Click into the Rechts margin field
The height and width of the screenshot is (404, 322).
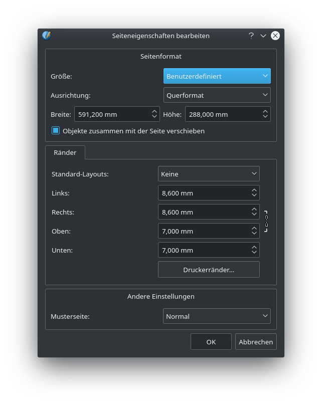203,212
